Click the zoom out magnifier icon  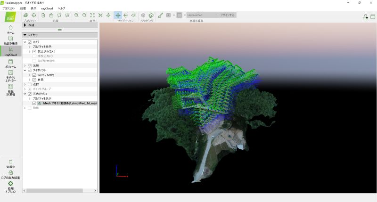(84, 15)
